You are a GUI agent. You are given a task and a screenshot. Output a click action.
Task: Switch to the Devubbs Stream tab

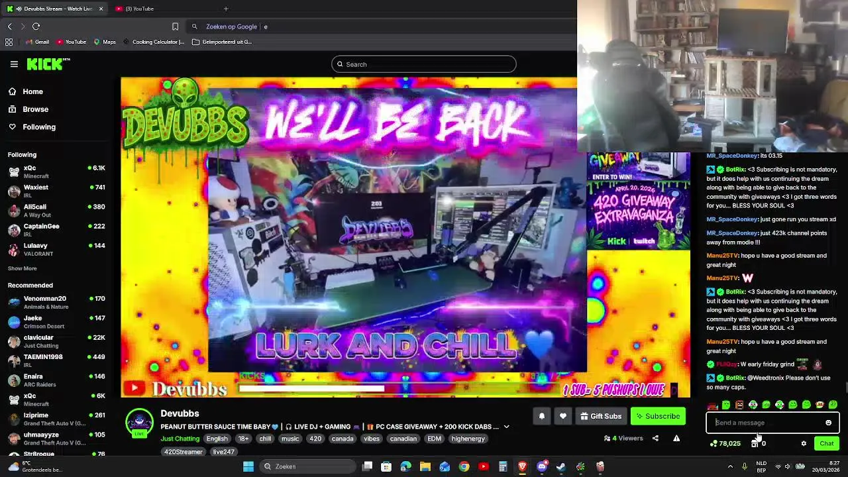pos(54,9)
